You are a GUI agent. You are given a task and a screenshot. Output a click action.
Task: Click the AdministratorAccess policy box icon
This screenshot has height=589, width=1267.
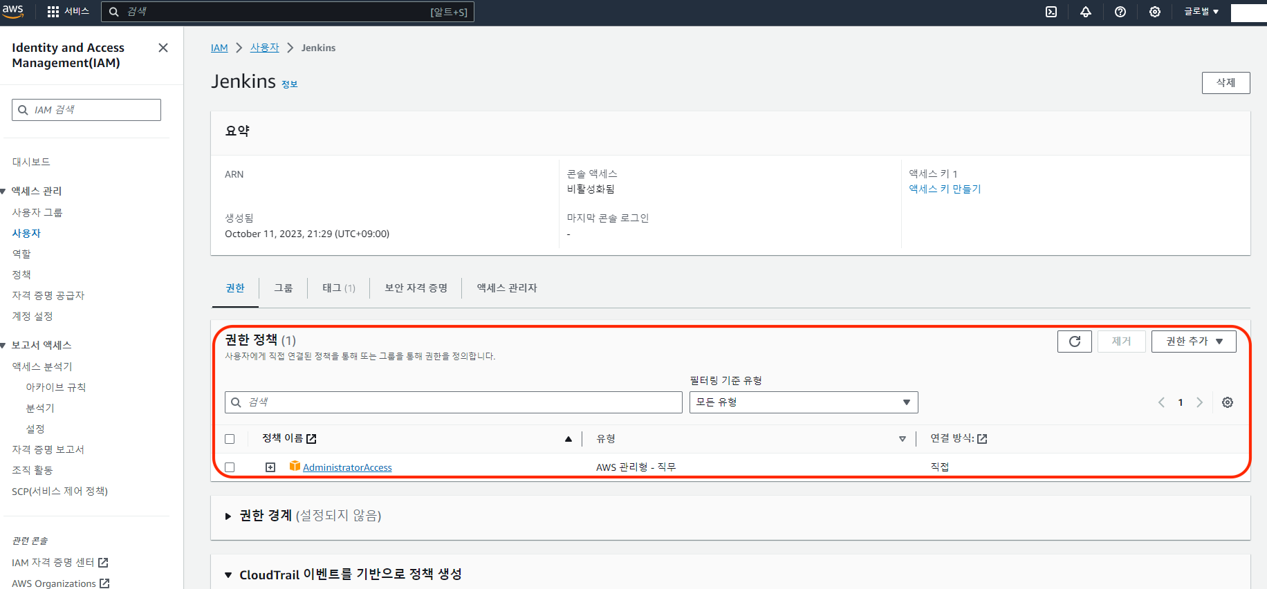pyautogui.click(x=295, y=467)
